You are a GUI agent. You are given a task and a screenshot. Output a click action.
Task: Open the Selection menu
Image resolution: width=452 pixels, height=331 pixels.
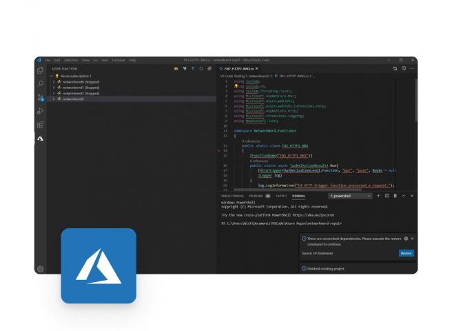click(x=71, y=60)
